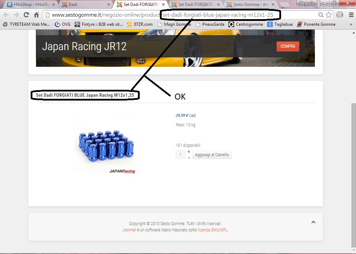This screenshot has width=356, height=254.
Task: Click the zoom magnifier icon in address bar
Action: [321, 15]
